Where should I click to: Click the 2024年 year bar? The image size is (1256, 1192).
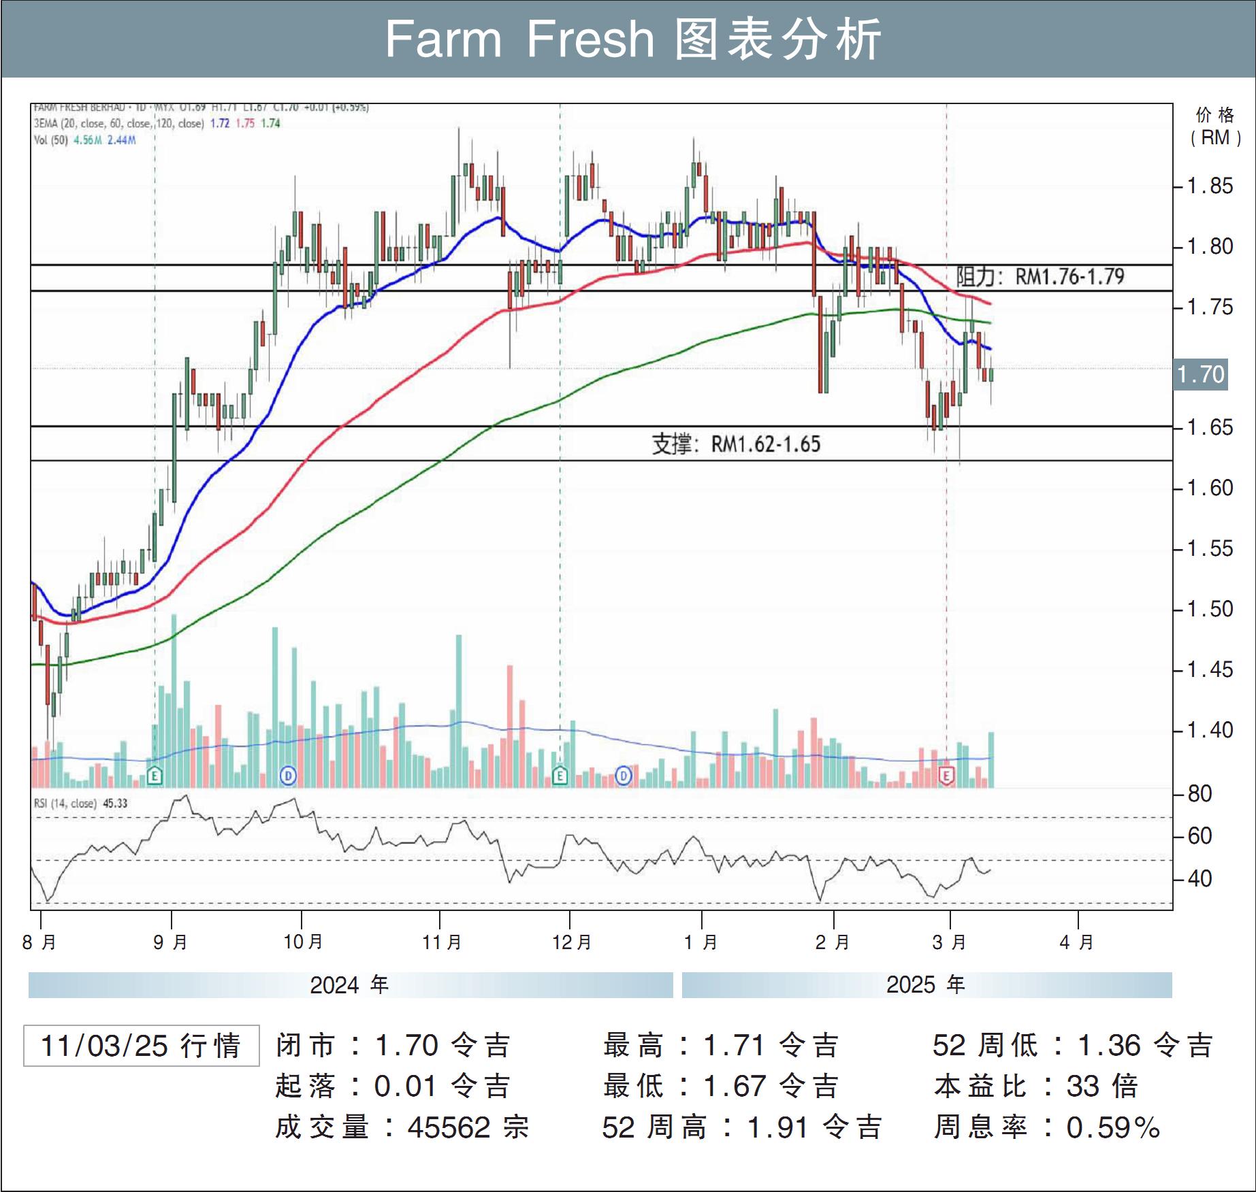tap(351, 985)
